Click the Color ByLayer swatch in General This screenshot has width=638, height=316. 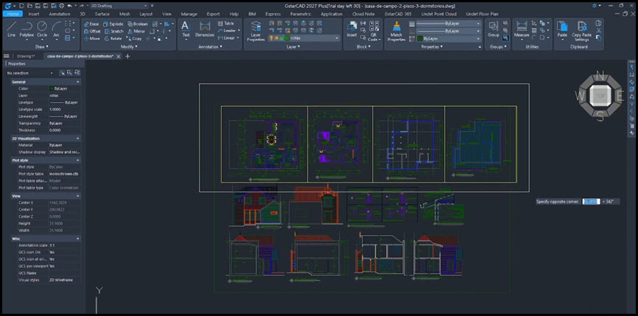[52, 88]
